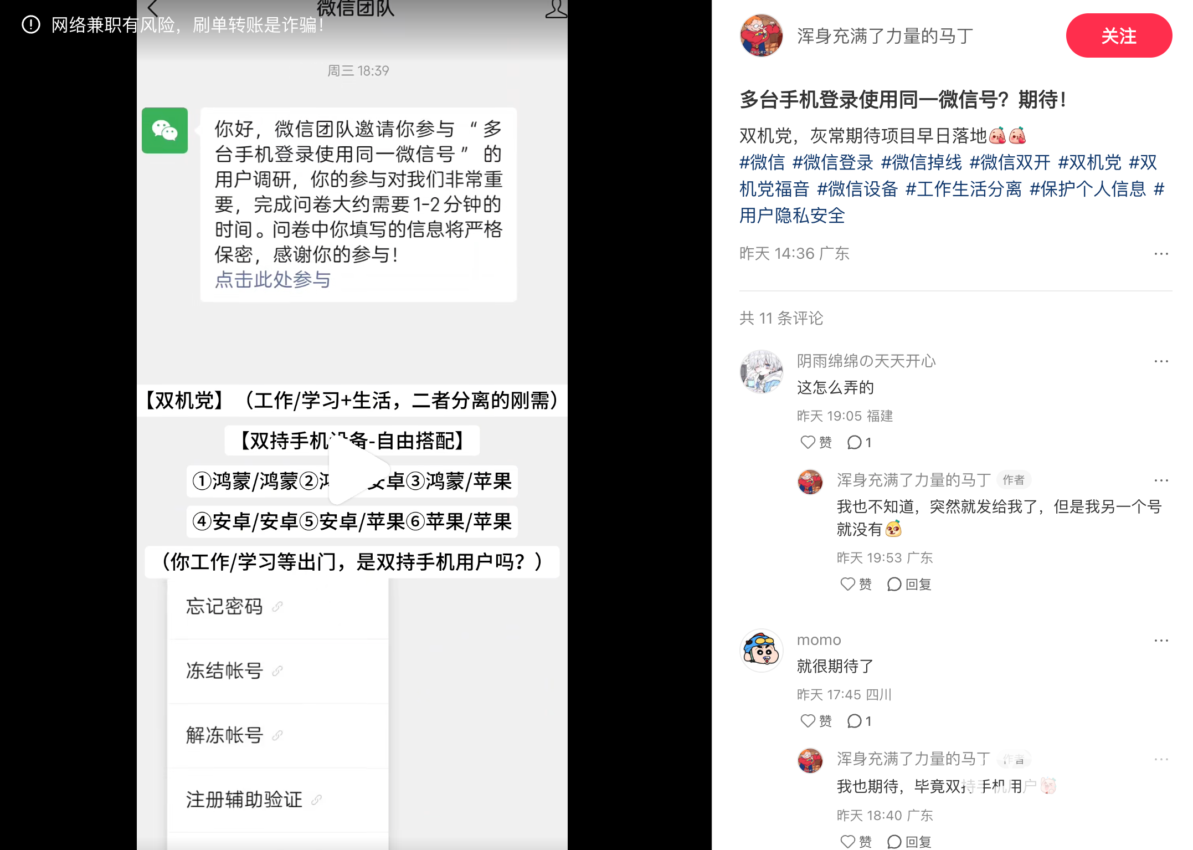This screenshot has height=850, width=1193.
Task: Open momo's profile avatar
Action: coord(762,651)
